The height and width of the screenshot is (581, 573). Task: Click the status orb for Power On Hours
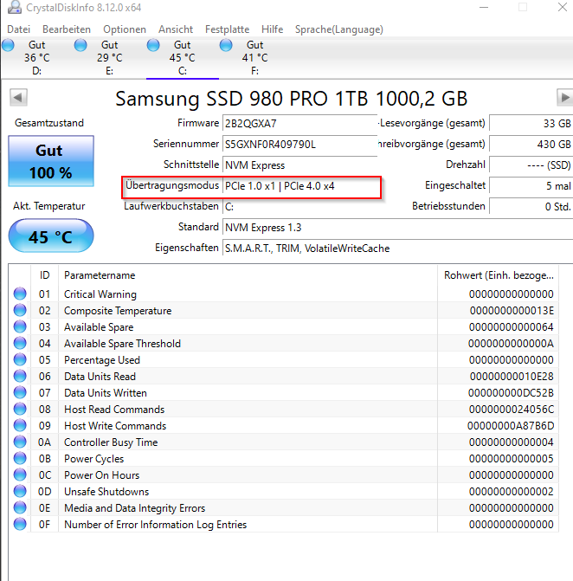(x=20, y=474)
